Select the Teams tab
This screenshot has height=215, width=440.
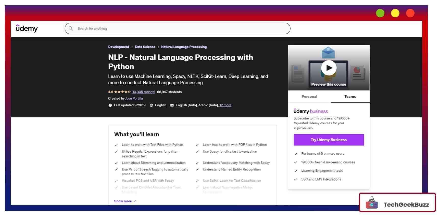point(350,97)
